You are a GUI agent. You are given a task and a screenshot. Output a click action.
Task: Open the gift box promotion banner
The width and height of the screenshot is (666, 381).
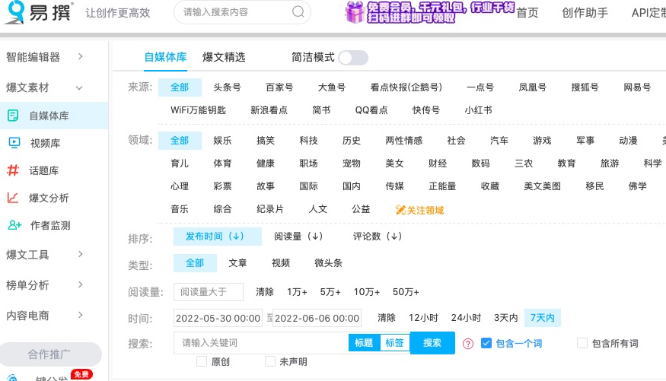[429, 12]
